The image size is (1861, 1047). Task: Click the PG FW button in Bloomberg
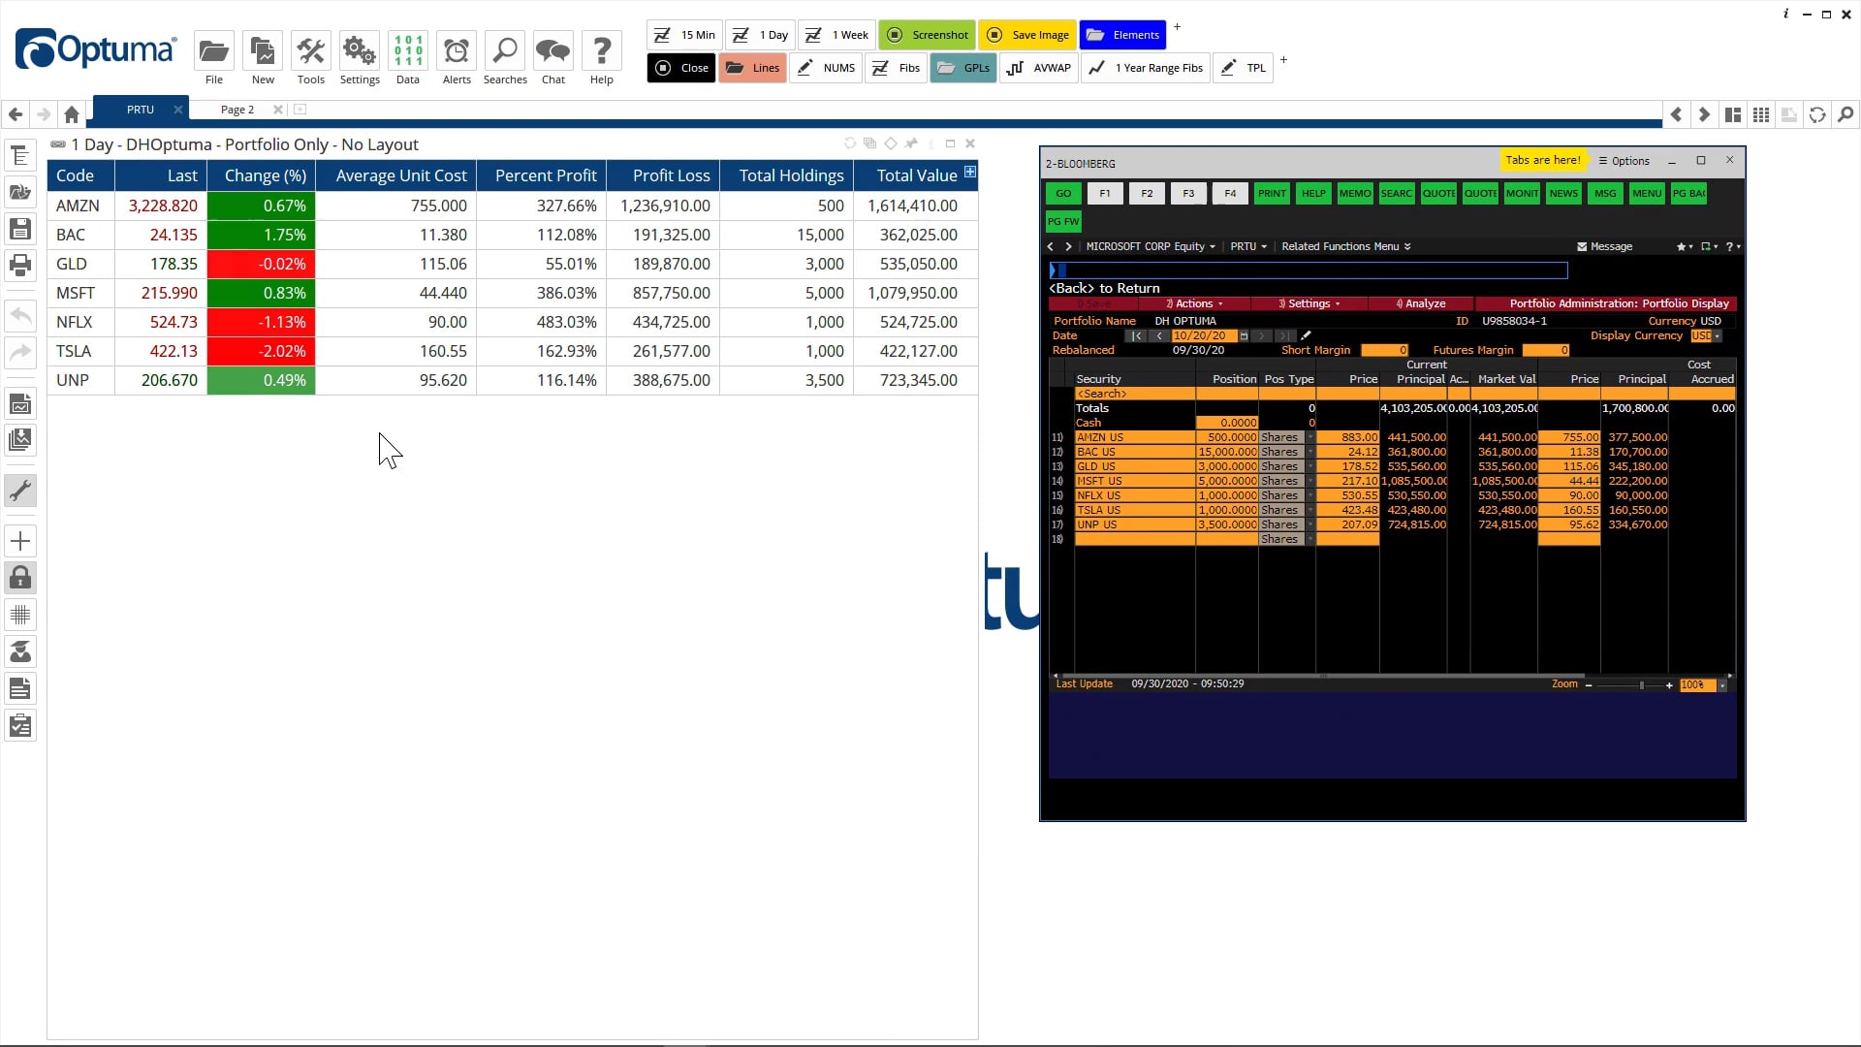pos(1063,221)
